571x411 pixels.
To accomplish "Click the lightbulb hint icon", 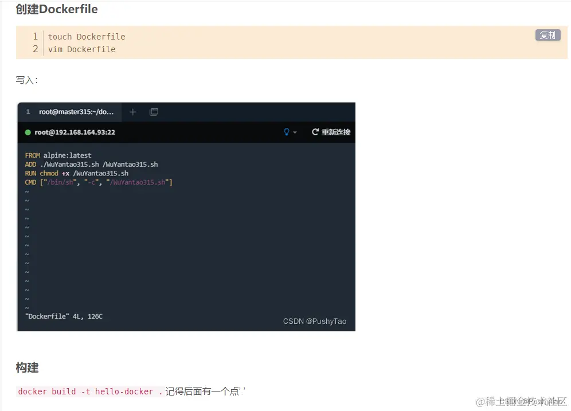I will pyautogui.click(x=287, y=132).
